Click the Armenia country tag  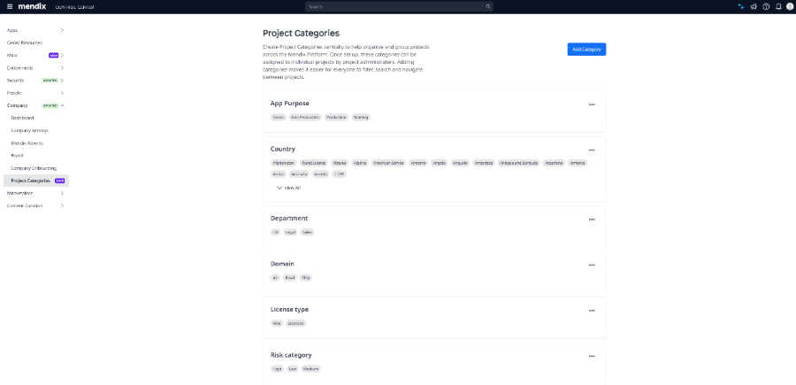click(x=578, y=163)
